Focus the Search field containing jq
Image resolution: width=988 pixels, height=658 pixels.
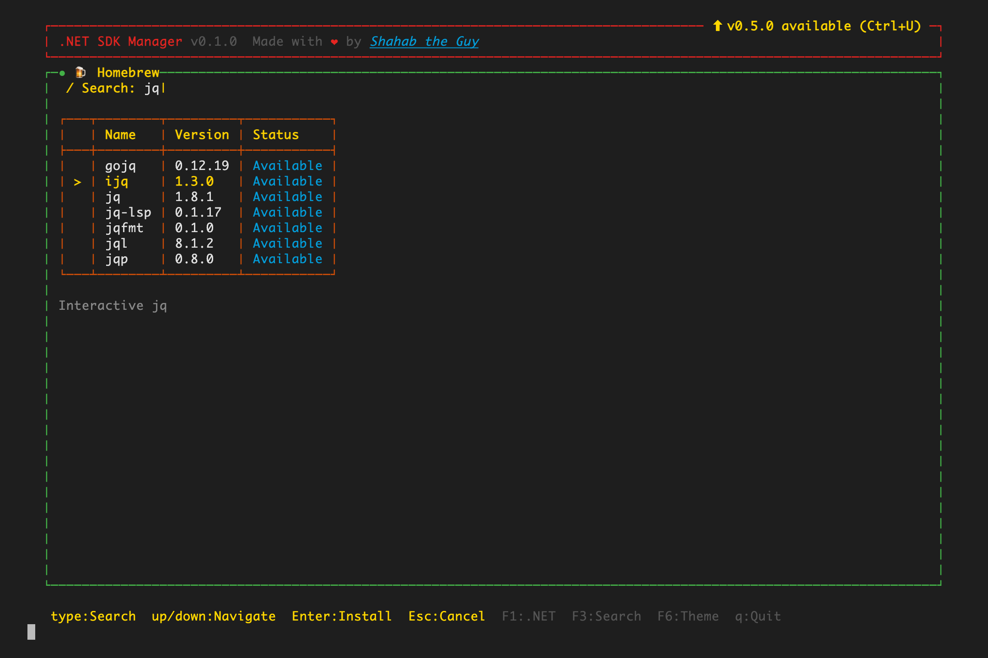[x=116, y=88]
